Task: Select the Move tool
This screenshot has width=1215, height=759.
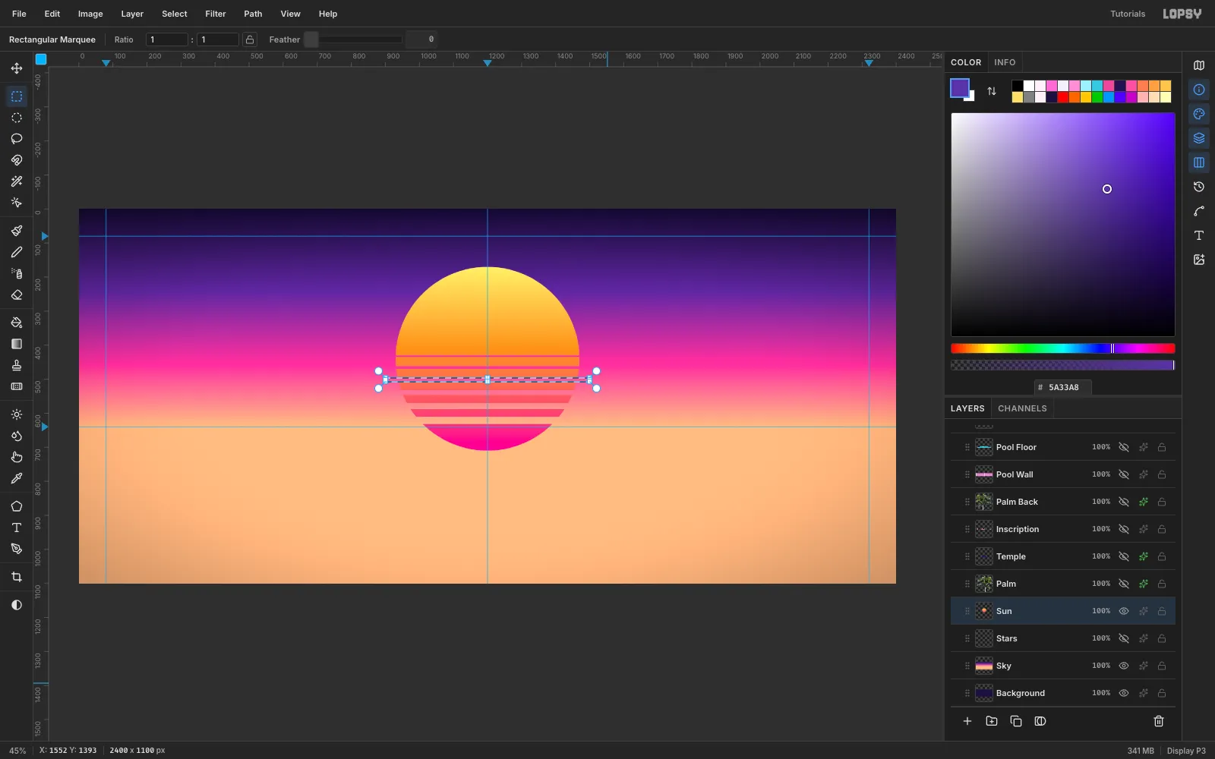Action: click(17, 68)
